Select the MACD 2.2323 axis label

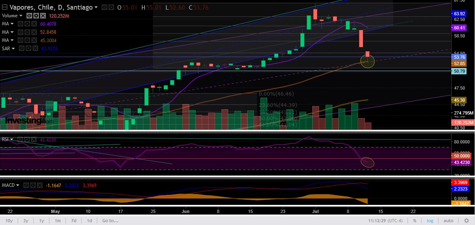(x=461, y=189)
